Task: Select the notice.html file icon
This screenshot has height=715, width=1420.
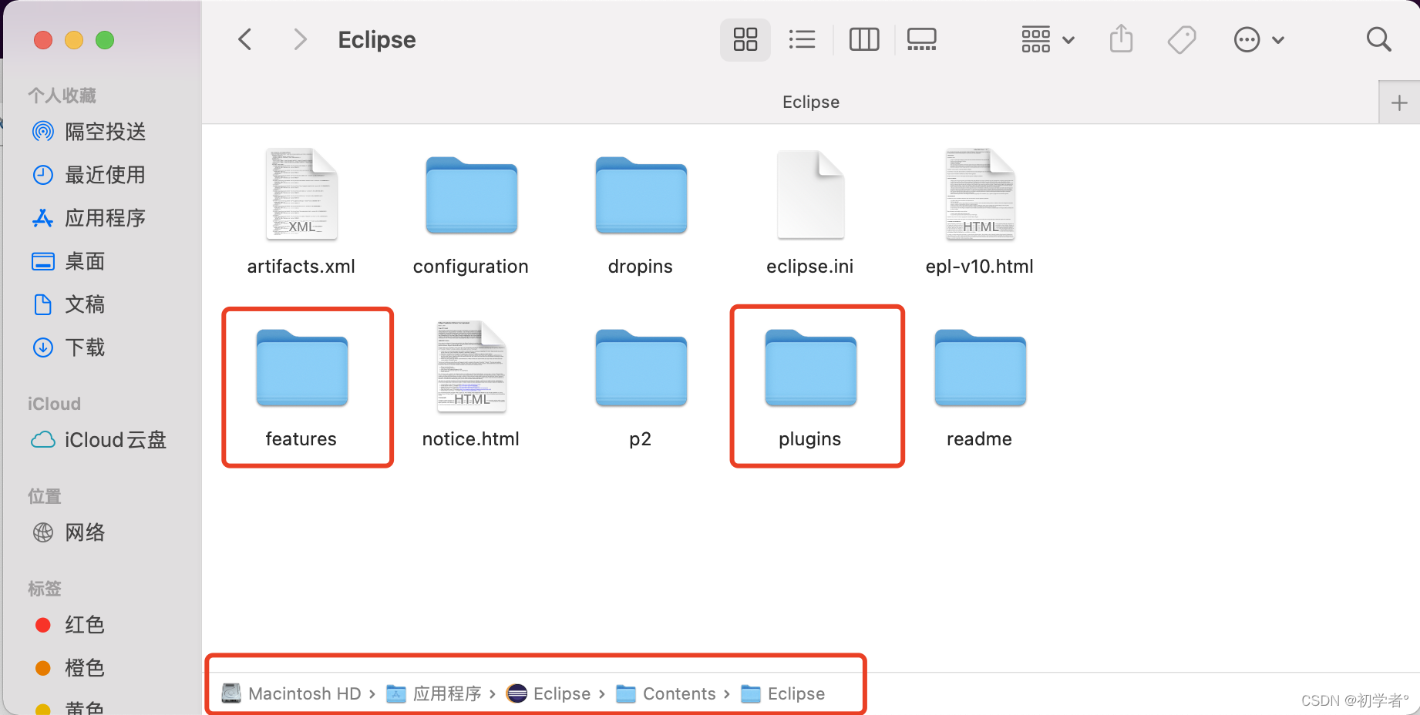Action: pyautogui.click(x=471, y=367)
